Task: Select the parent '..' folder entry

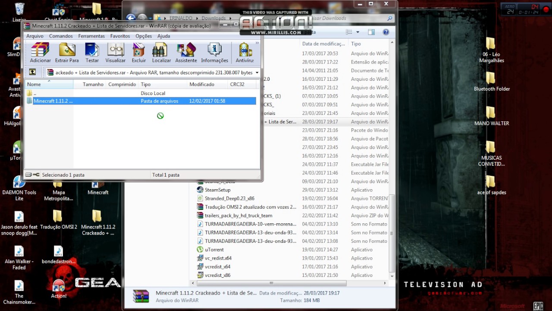Action: tap(141, 93)
